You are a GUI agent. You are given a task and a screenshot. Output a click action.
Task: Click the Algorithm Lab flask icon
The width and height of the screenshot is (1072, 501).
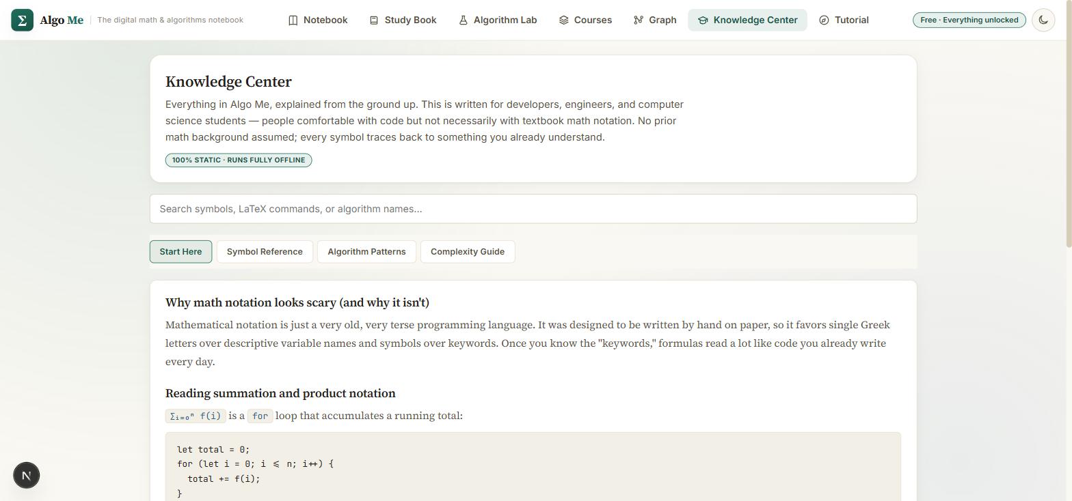pos(463,20)
